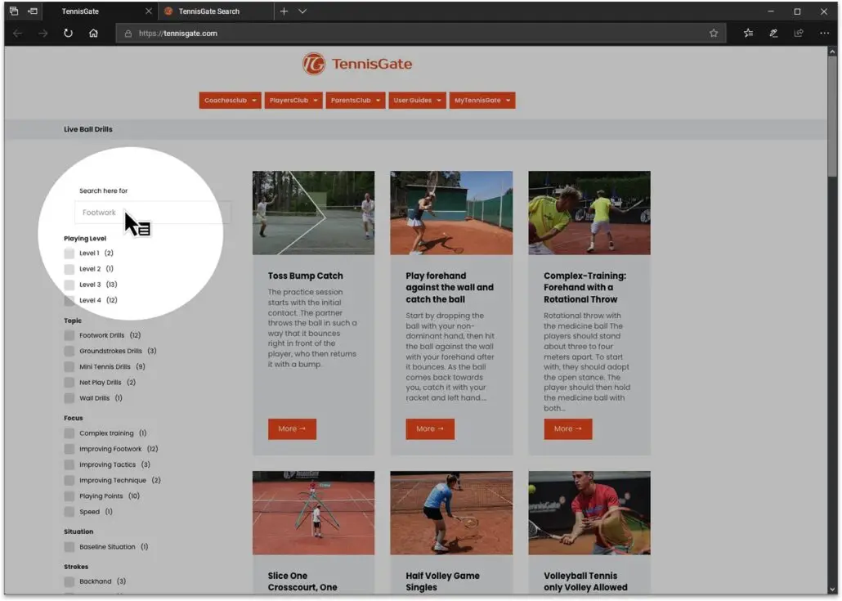This screenshot has width=842, height=601.
Task: Go to the browser home page icon
Action: pos(93,34)
